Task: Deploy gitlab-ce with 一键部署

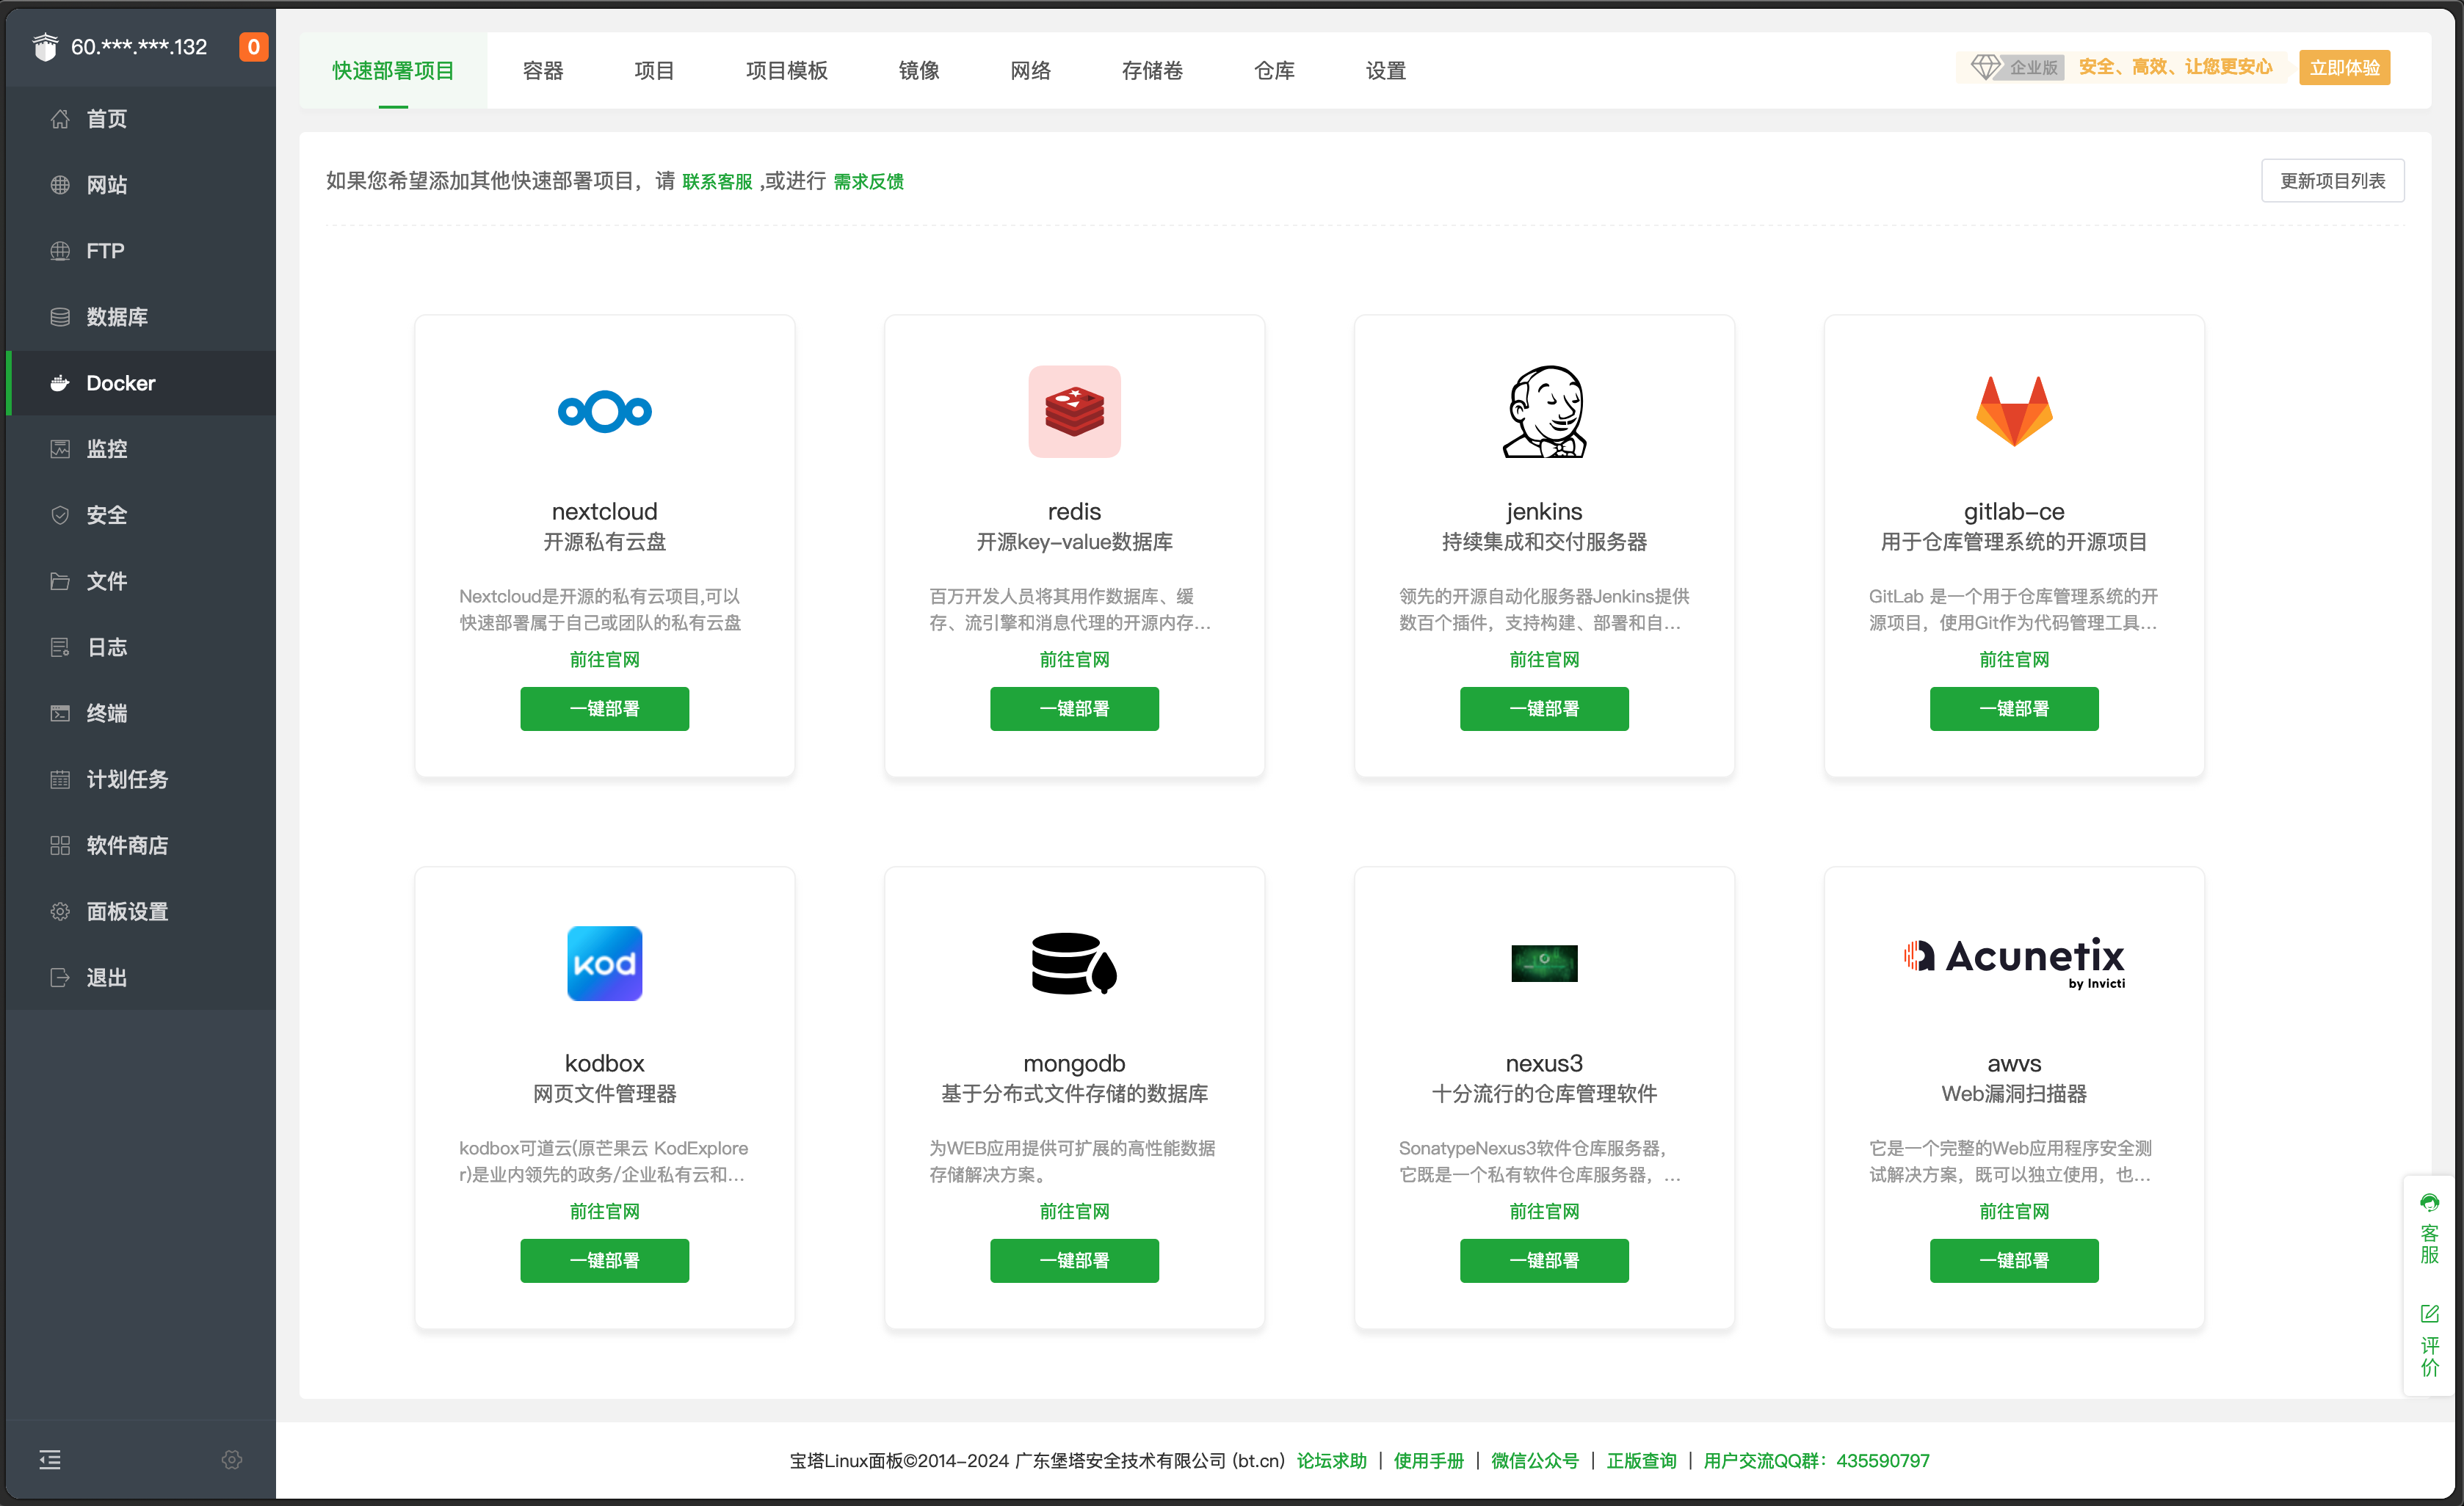Action: coord(2014,708)
